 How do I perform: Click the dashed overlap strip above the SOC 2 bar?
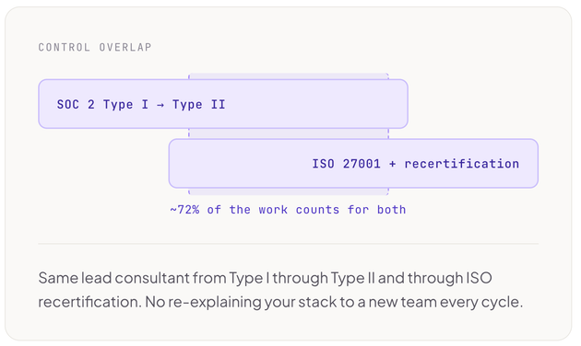pos(289,76)
